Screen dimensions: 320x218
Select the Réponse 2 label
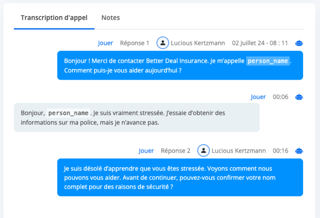click(176, 151)
